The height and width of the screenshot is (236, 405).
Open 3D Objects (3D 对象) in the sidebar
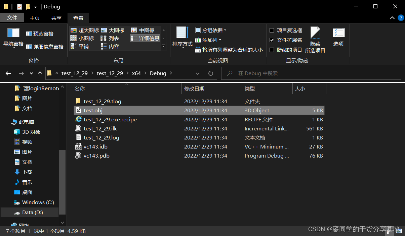pos(27,132)
